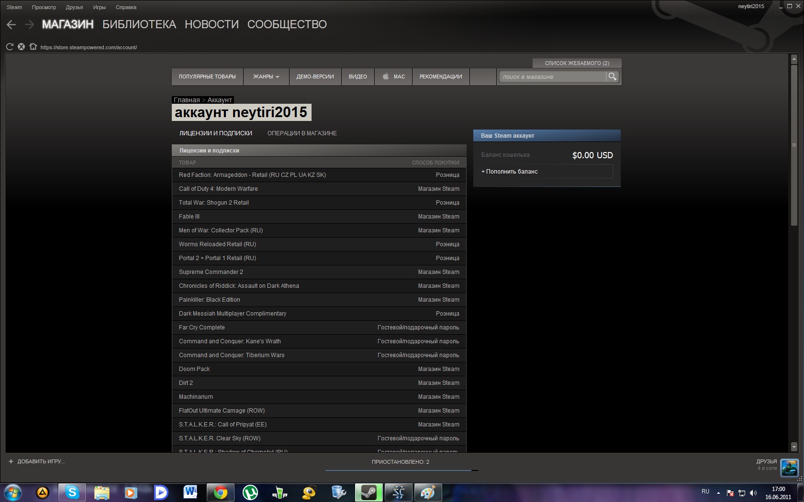
Task: Open StarCraft II from the taskbar
Action: [398, 492]
